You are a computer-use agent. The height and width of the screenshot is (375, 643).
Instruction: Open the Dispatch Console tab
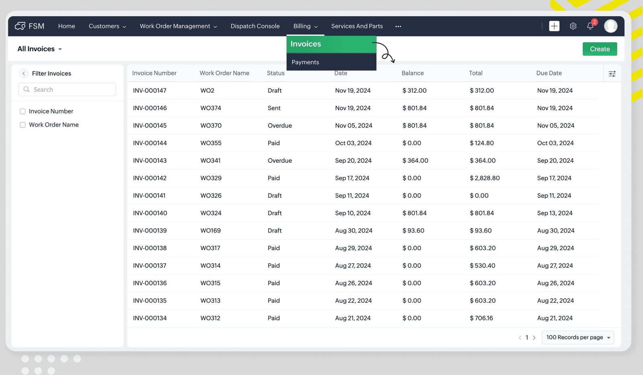click(255, 26)
